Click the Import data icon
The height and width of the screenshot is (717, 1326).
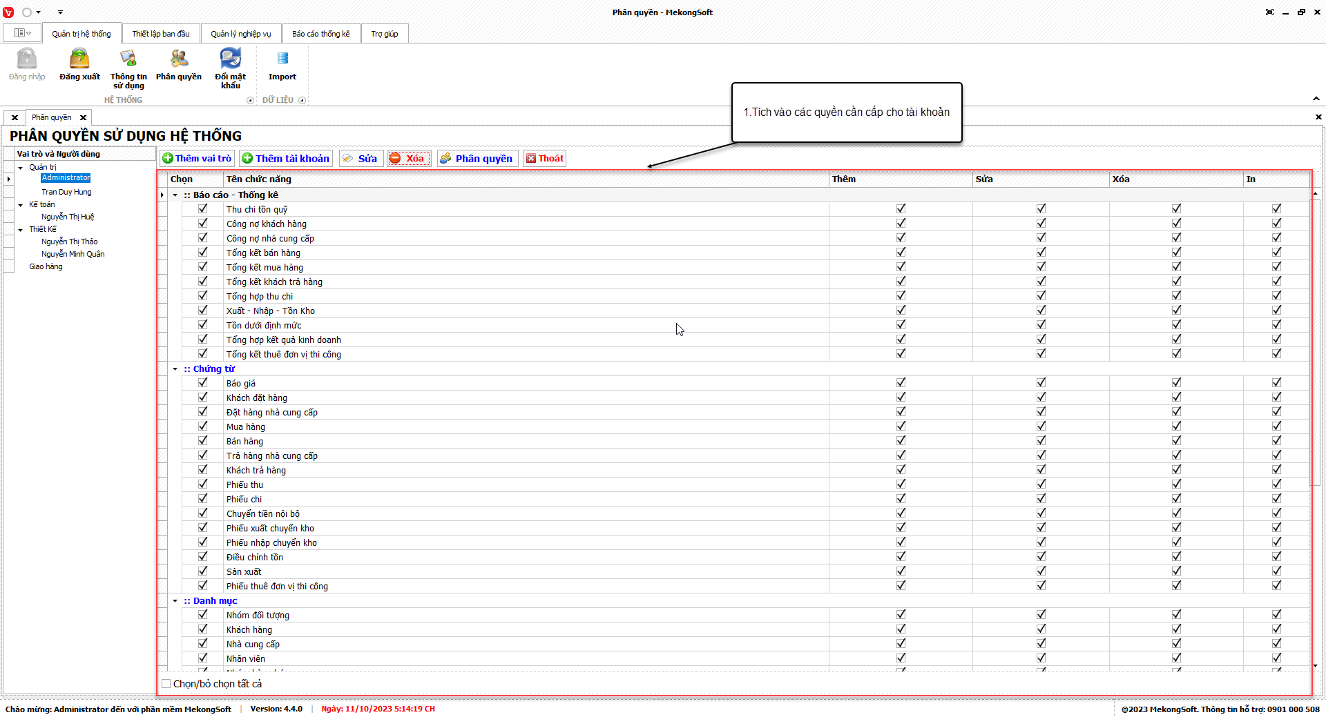pos(282,58)
